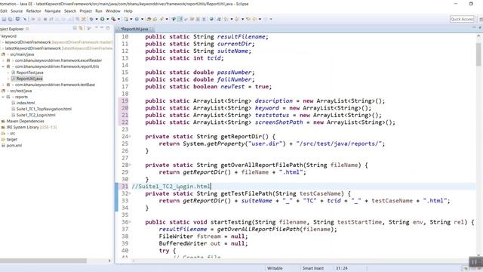Expand the keywordDrivenFramework project node

point(2,42)
